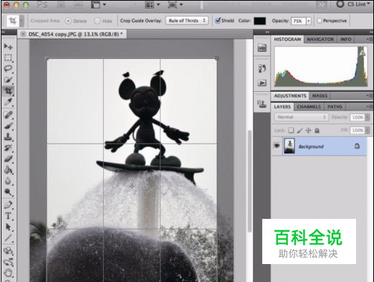Select the History Brush tool
The height and width of the screenshot is (282, 374).
(x=8, y=148)
